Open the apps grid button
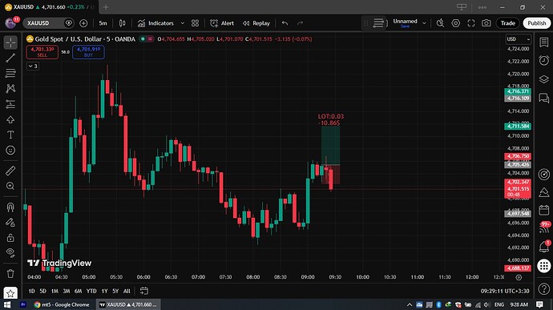 coord(544,266)
